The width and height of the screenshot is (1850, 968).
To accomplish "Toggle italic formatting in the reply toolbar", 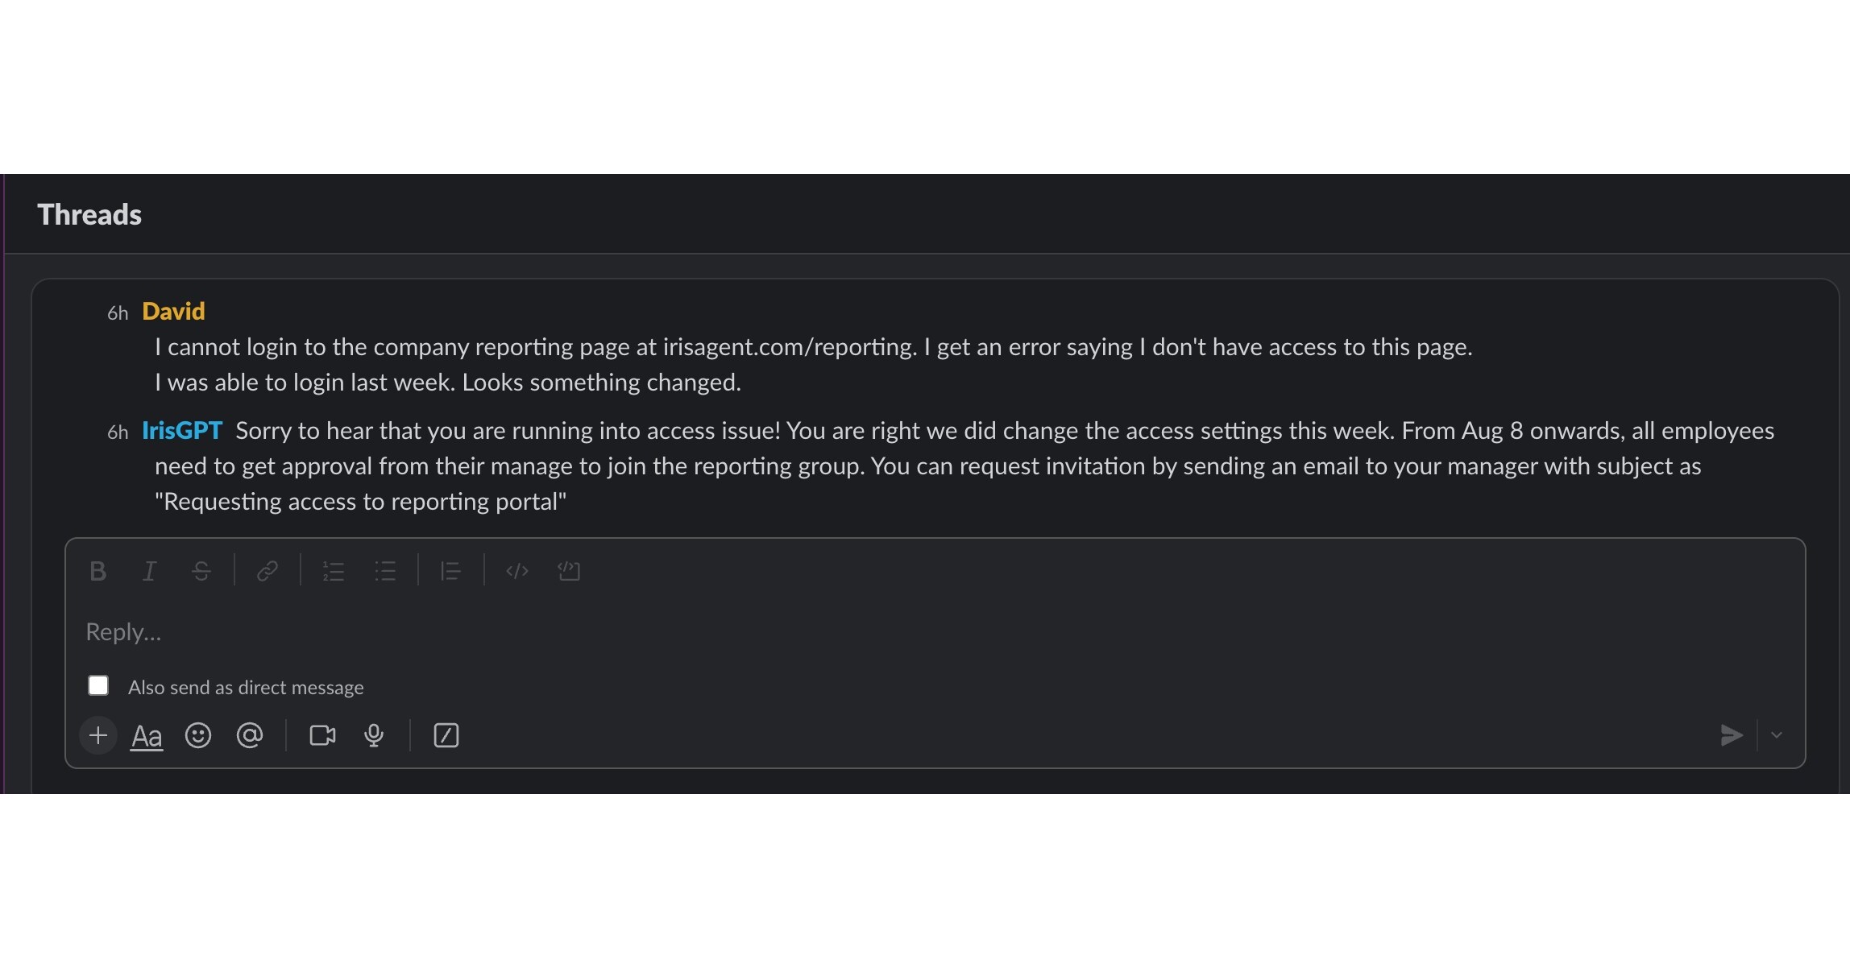I will 149,571.
